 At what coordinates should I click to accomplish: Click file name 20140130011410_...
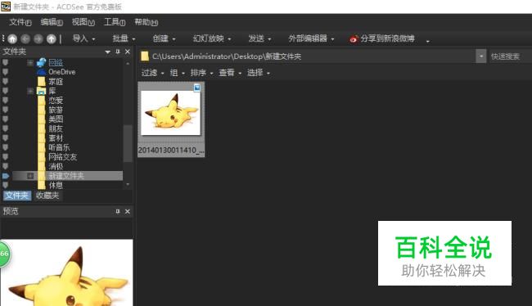pyautogui.click(x=171, y=151)
